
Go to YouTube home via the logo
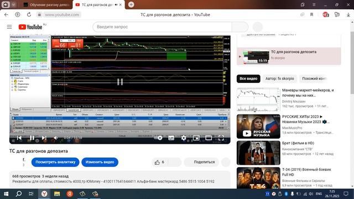(30, 27)
